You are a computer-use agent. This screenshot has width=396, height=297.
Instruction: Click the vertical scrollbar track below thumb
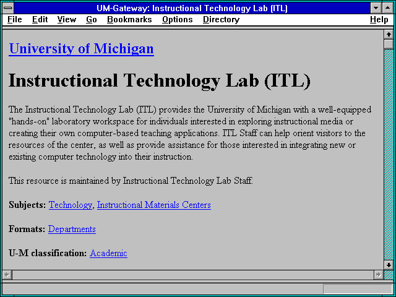(389, 154)
